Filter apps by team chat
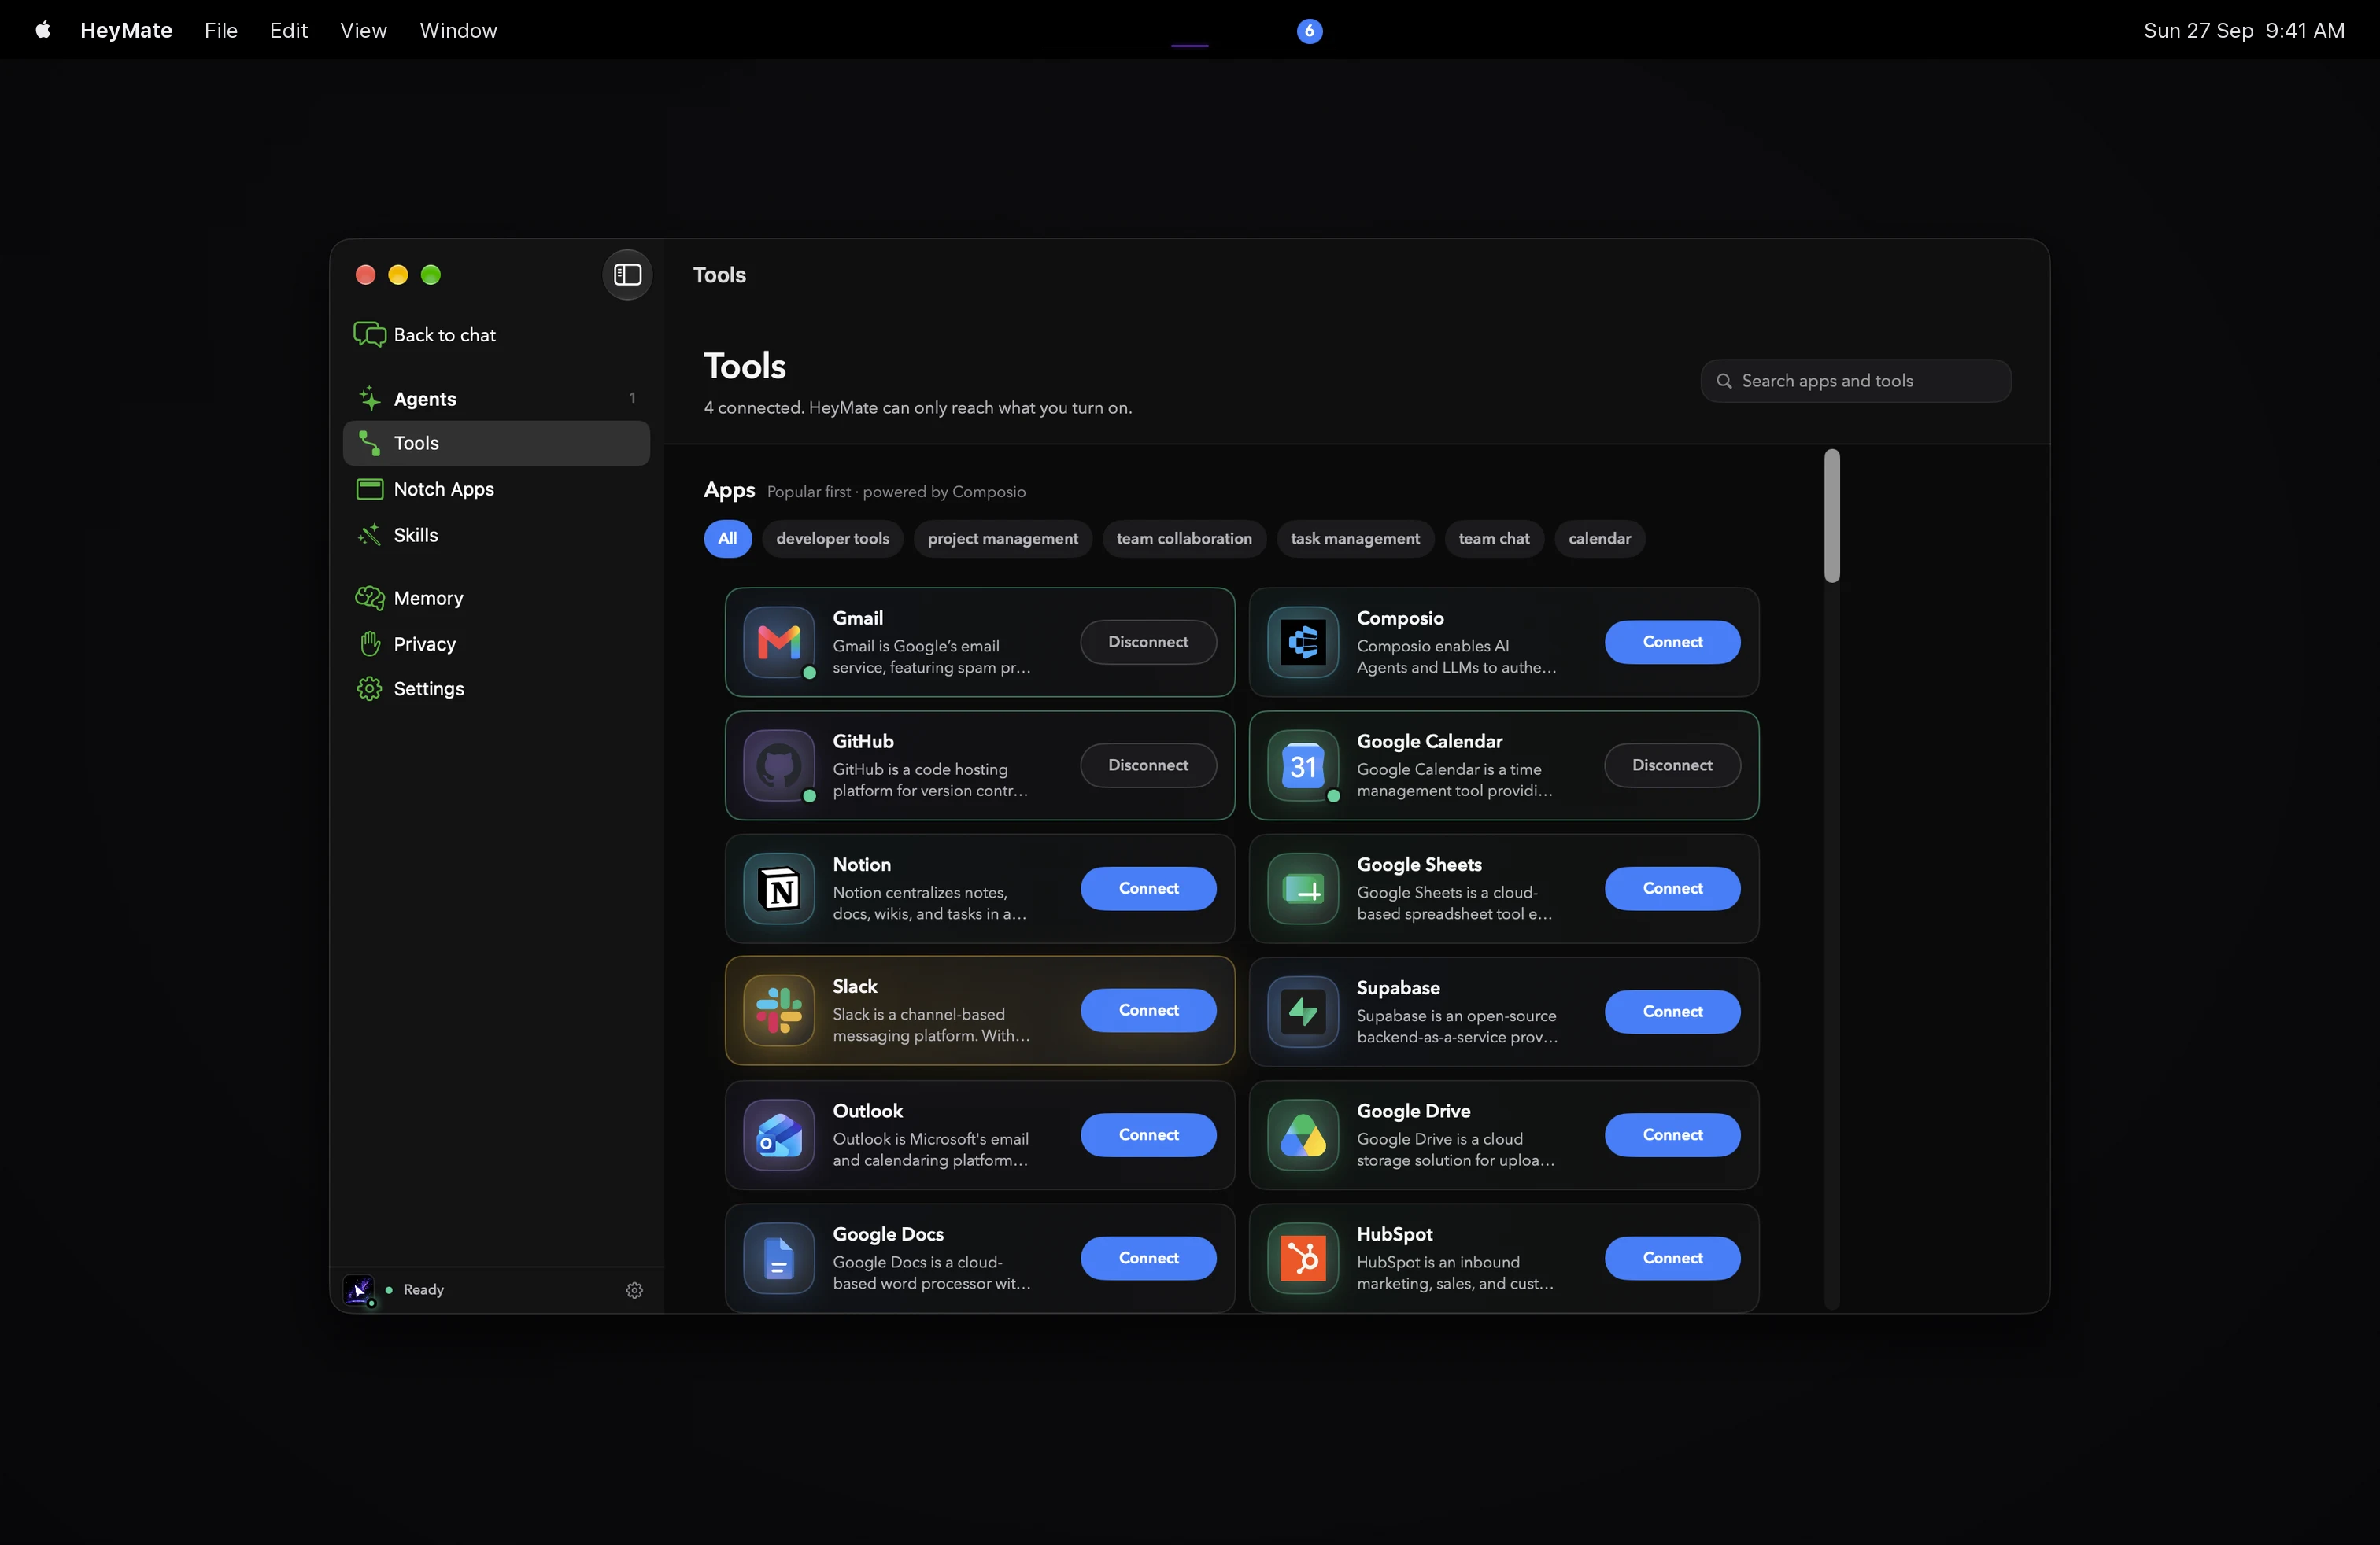The image size is (2380, 1545). point(1494,539)
